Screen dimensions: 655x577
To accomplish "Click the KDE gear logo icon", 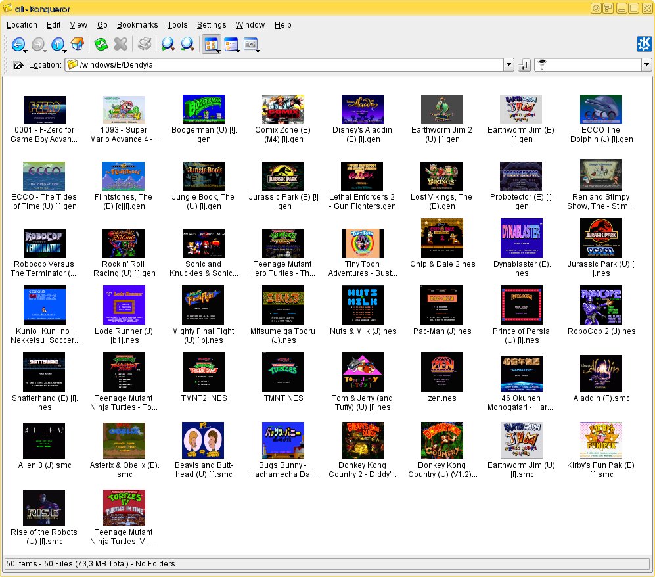I will (644, 44).
